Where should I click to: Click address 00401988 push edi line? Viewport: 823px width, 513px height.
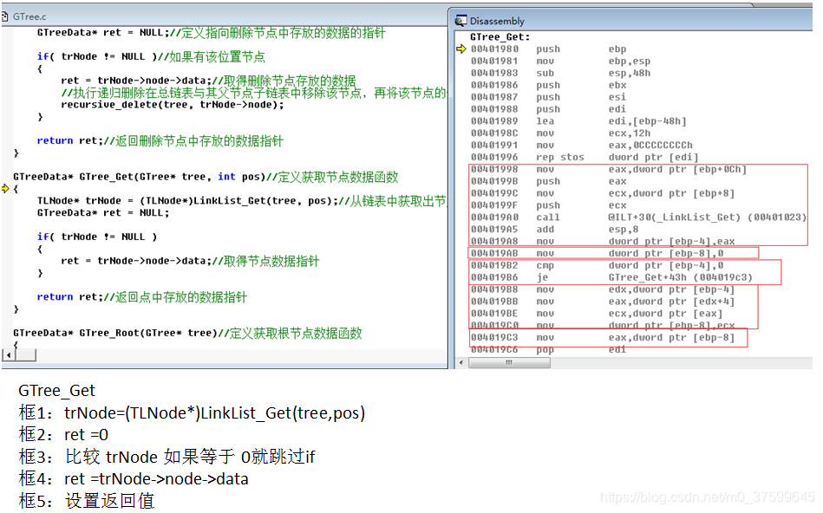point(548,109)
